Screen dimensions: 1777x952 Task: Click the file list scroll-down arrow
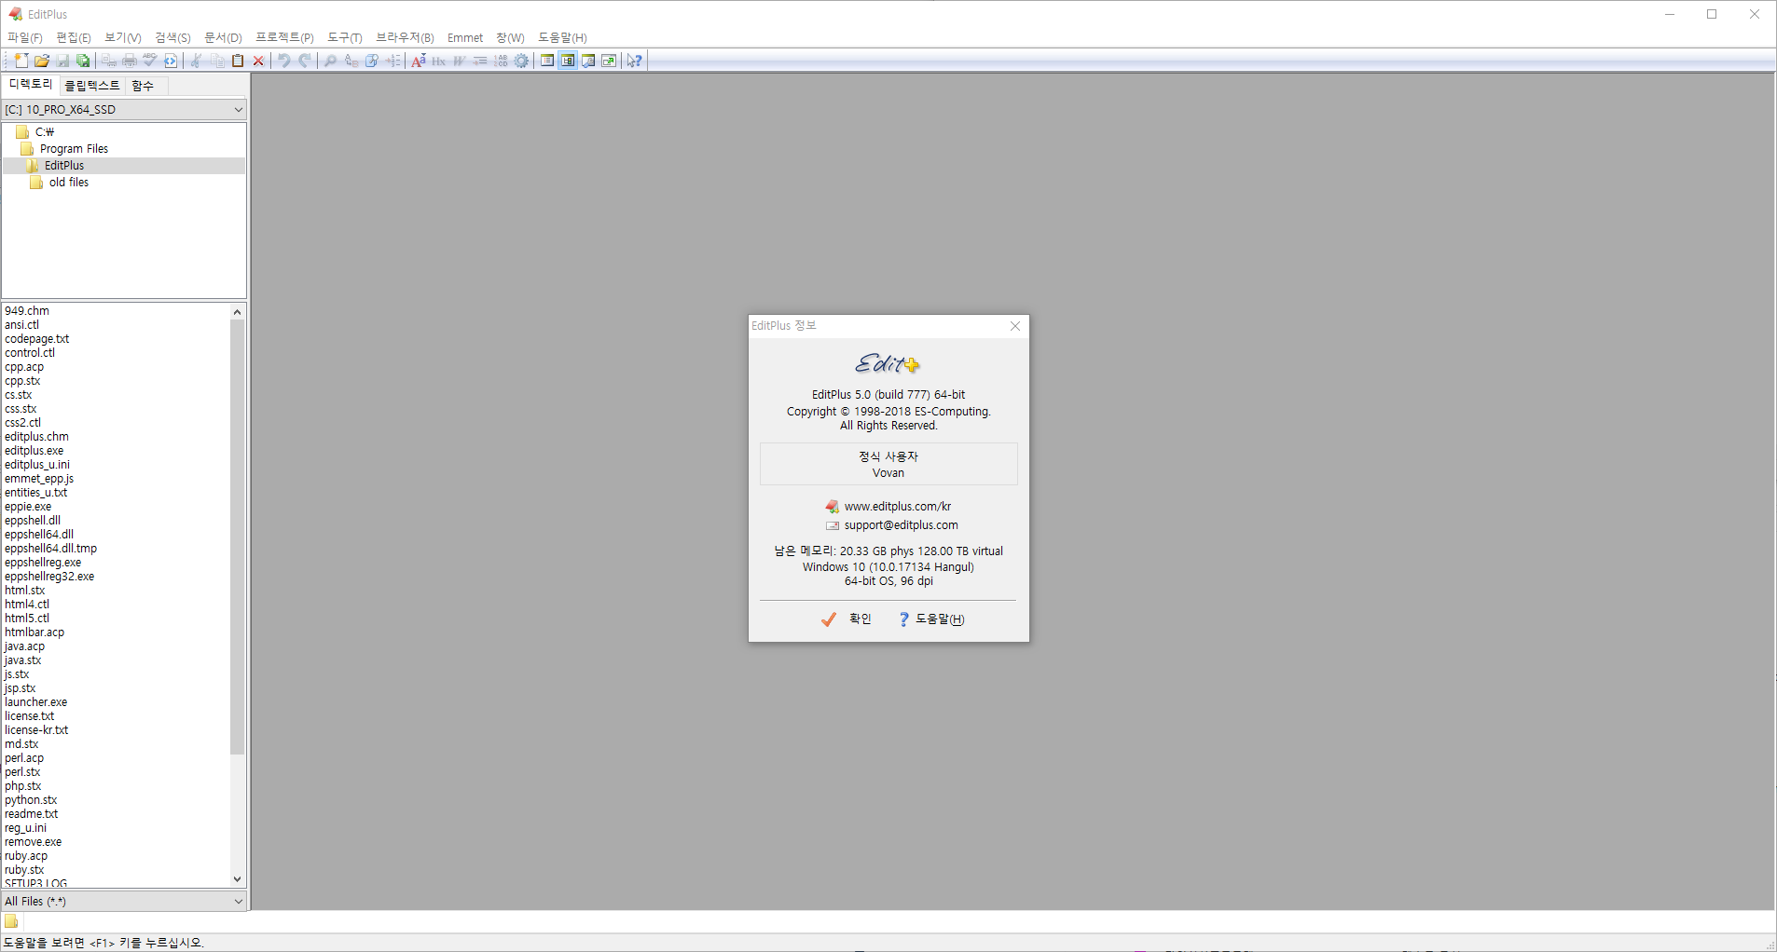(x=237, y=878)
